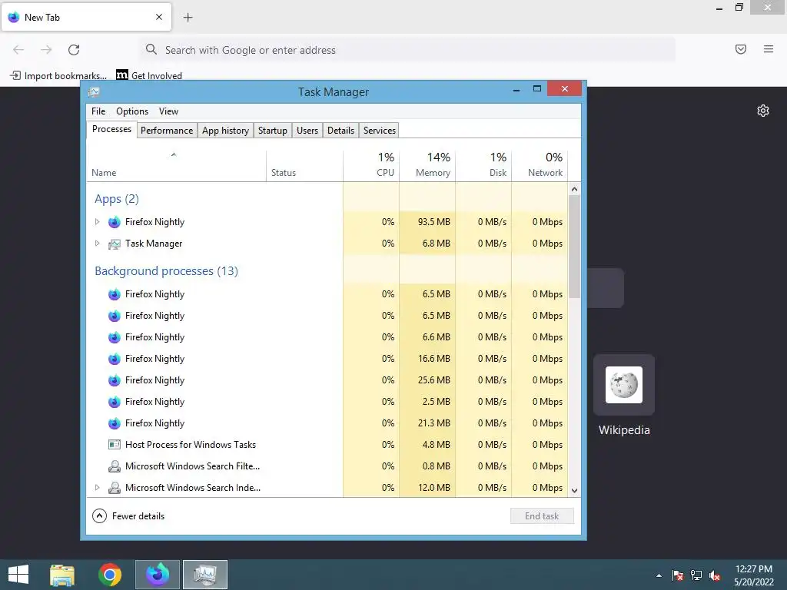Screen dimensions: 787x590
Task: Open the Get Involved bookmark
Action: (x=149, y=75)
